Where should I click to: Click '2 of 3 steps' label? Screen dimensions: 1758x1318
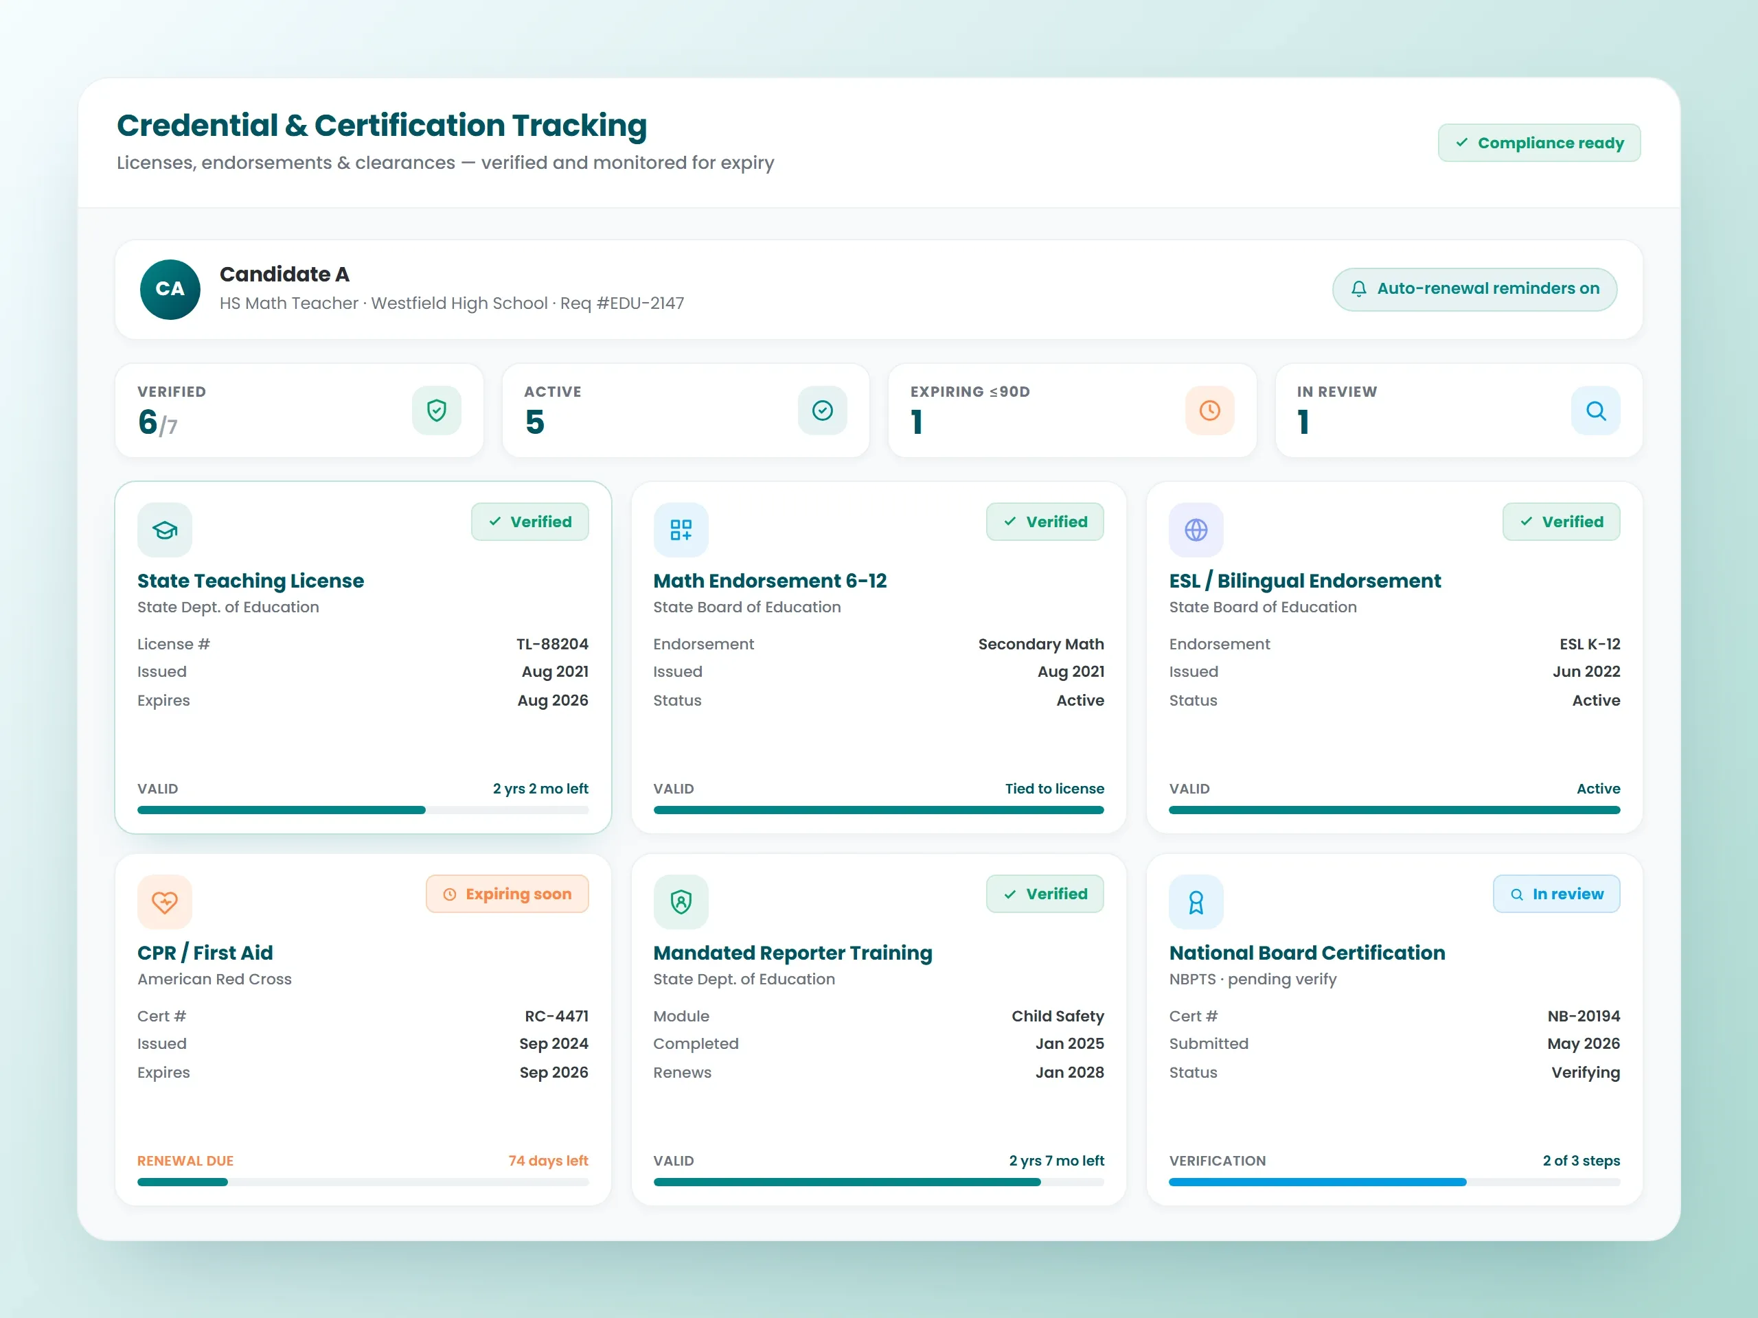point(1581,1161)
